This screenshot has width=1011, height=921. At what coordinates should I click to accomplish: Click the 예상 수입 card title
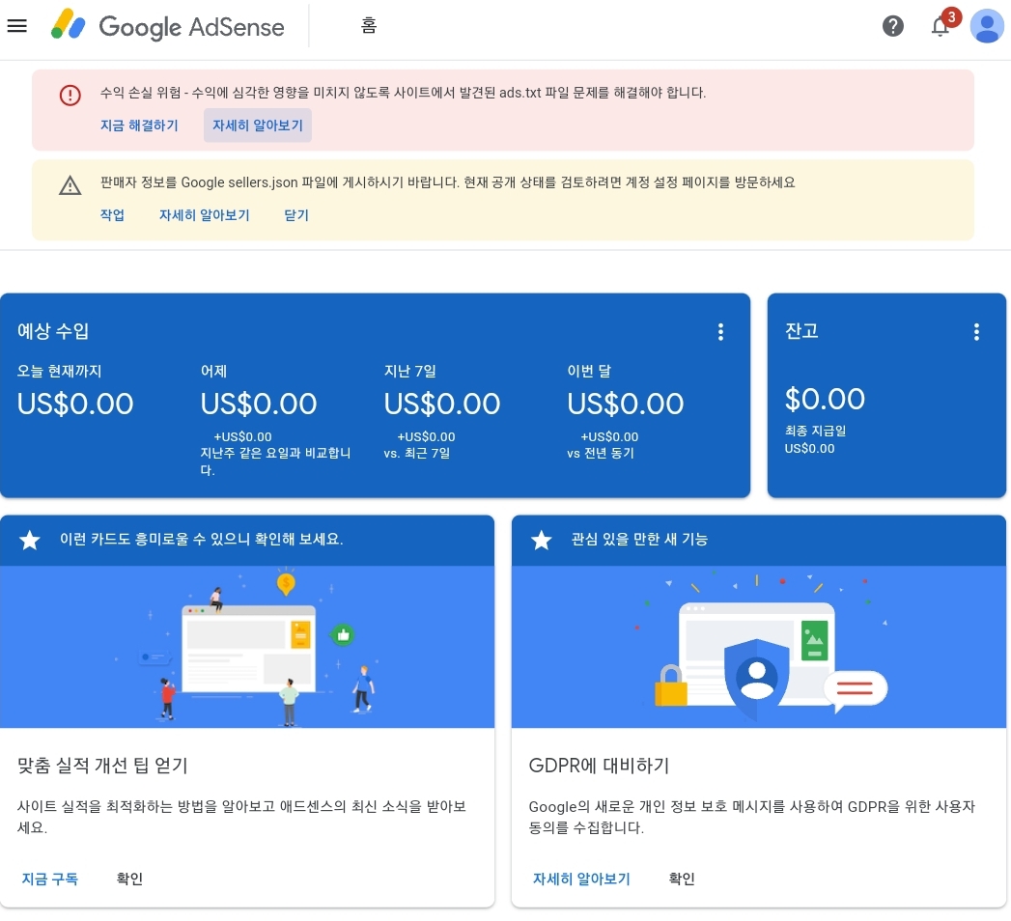coord(53,331)
